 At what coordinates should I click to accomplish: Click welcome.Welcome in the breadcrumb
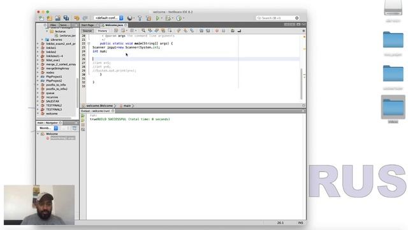pyautogui.click(x=99, y=106)
